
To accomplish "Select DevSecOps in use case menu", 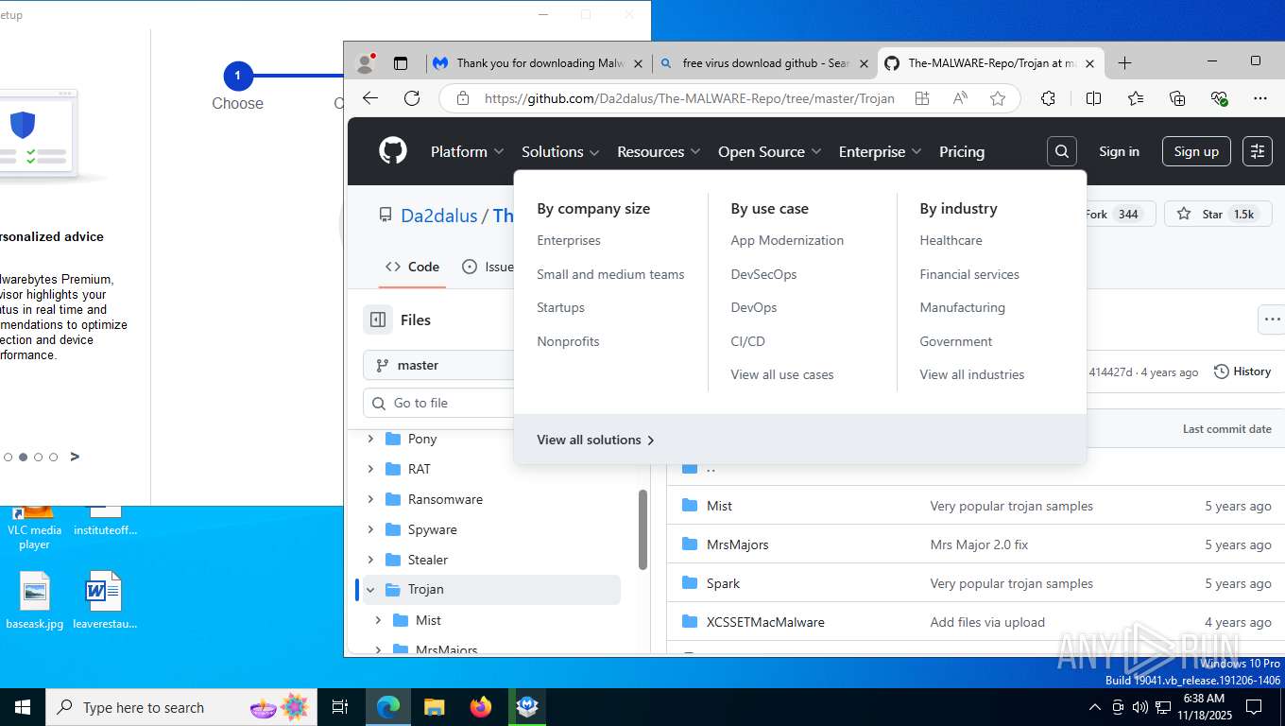I will pyautogui.click(x=763, y=274).
